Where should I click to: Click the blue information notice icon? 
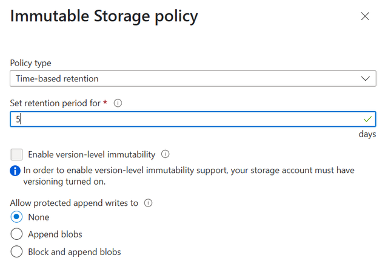click(15, 171)
